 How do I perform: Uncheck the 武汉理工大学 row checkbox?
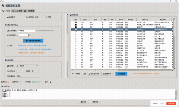[76, 22]
